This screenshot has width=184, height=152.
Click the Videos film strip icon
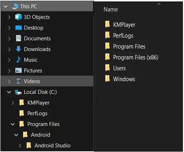[x=19, y=81]
